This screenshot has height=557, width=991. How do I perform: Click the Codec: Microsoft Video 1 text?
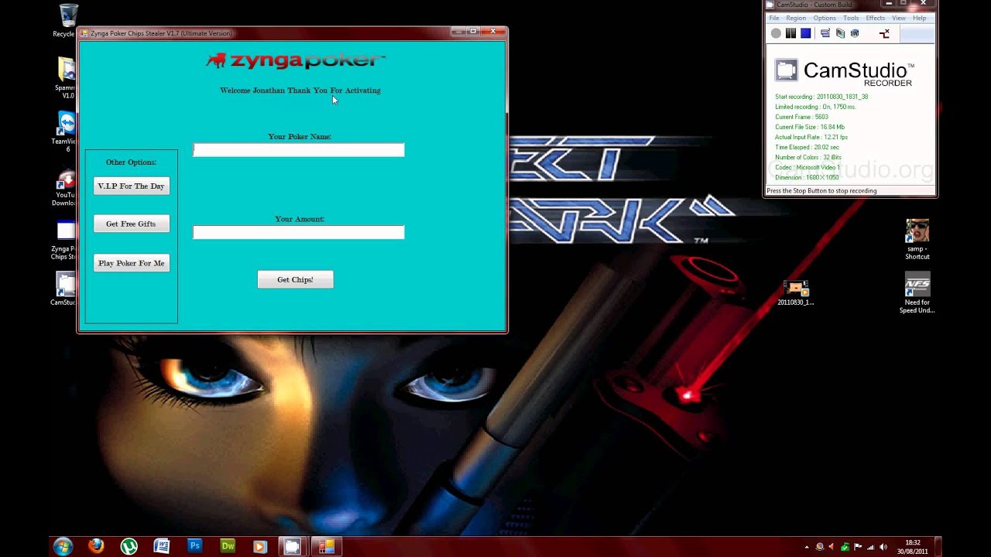[x=808, y=167]
